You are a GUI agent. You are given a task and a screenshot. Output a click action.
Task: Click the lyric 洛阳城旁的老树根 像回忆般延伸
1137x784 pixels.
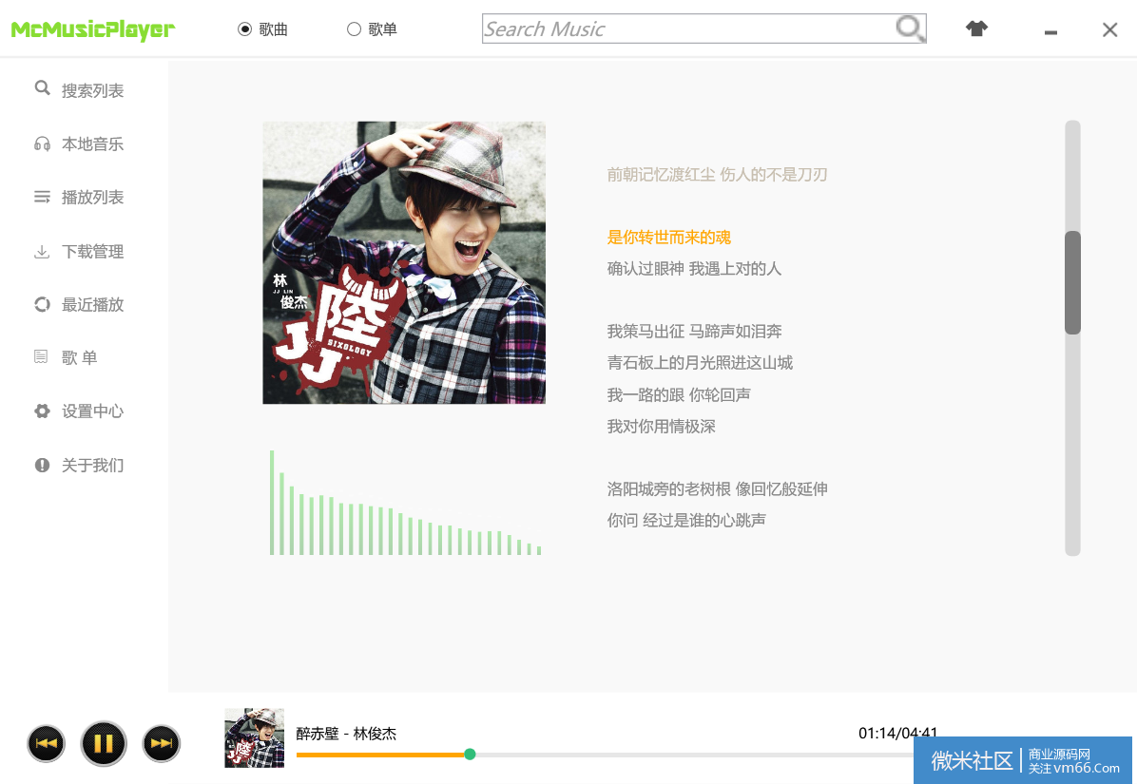(x=717, y=489)
